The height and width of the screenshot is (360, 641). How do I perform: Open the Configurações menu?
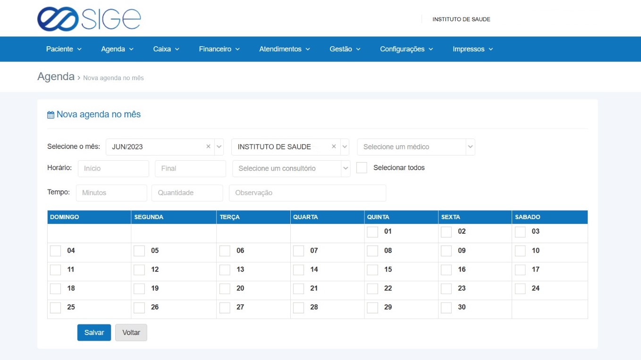pos(406,49)
